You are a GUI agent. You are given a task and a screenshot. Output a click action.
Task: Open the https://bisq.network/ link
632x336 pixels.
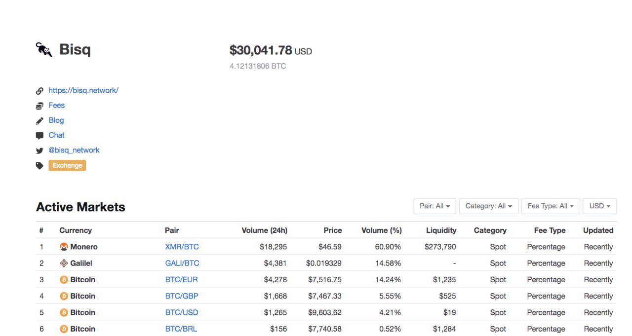83,90
